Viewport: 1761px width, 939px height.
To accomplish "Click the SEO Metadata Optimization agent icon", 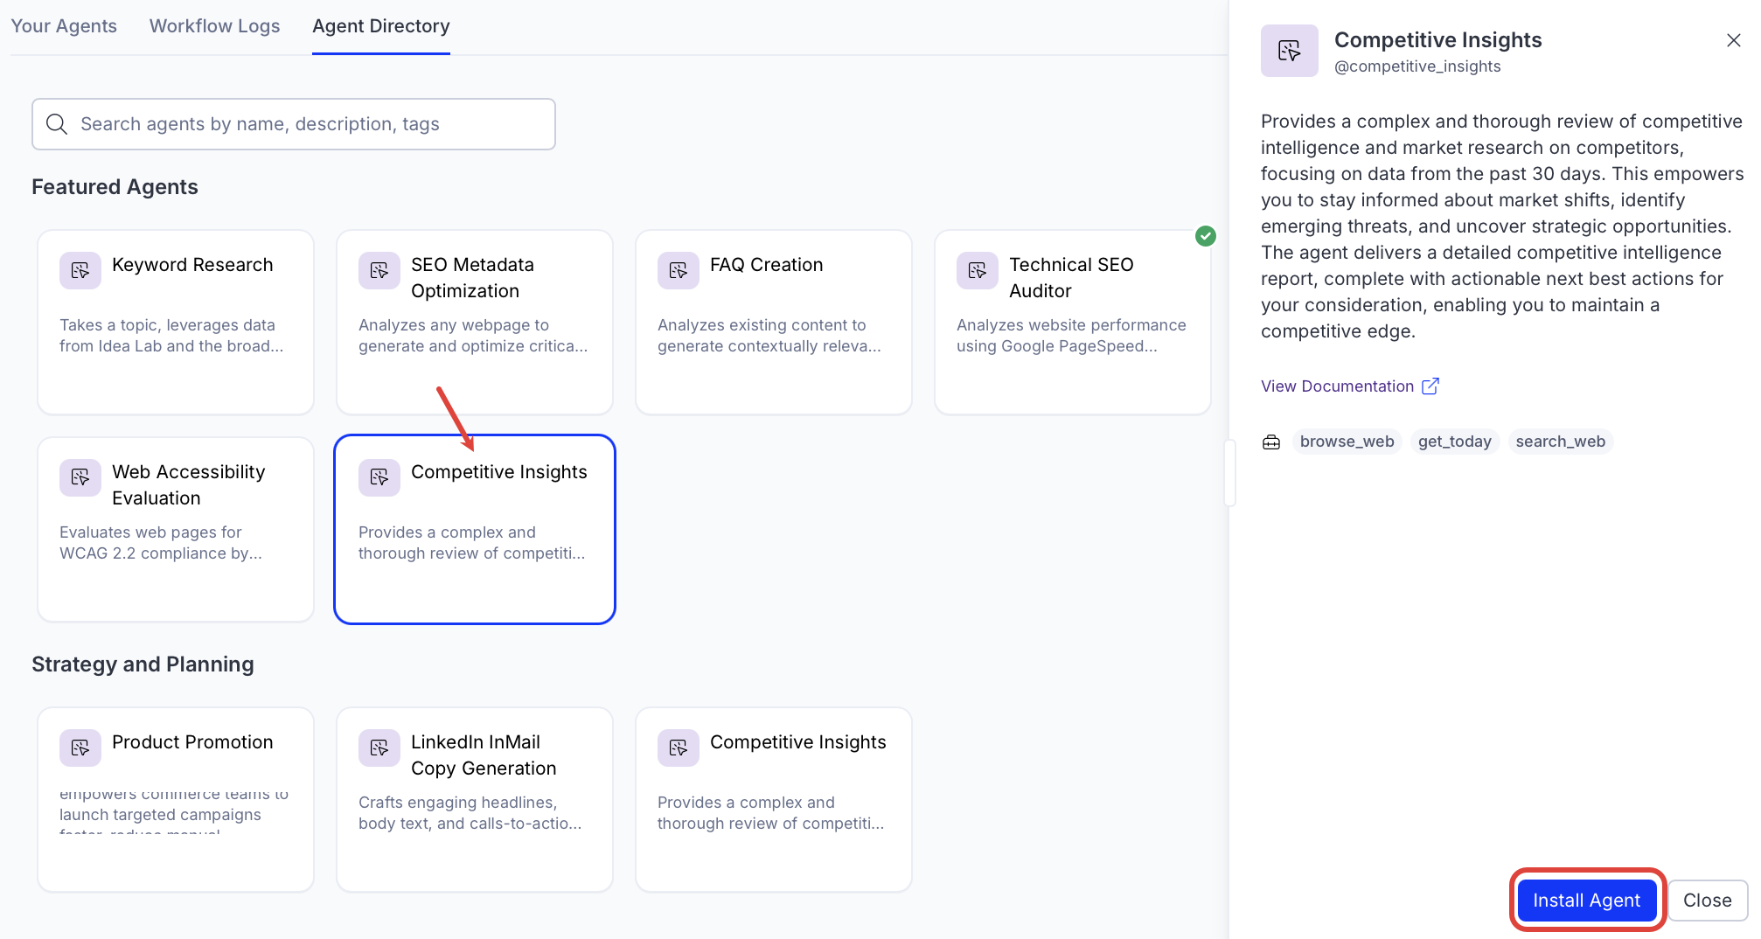I will tap(379, 270).
